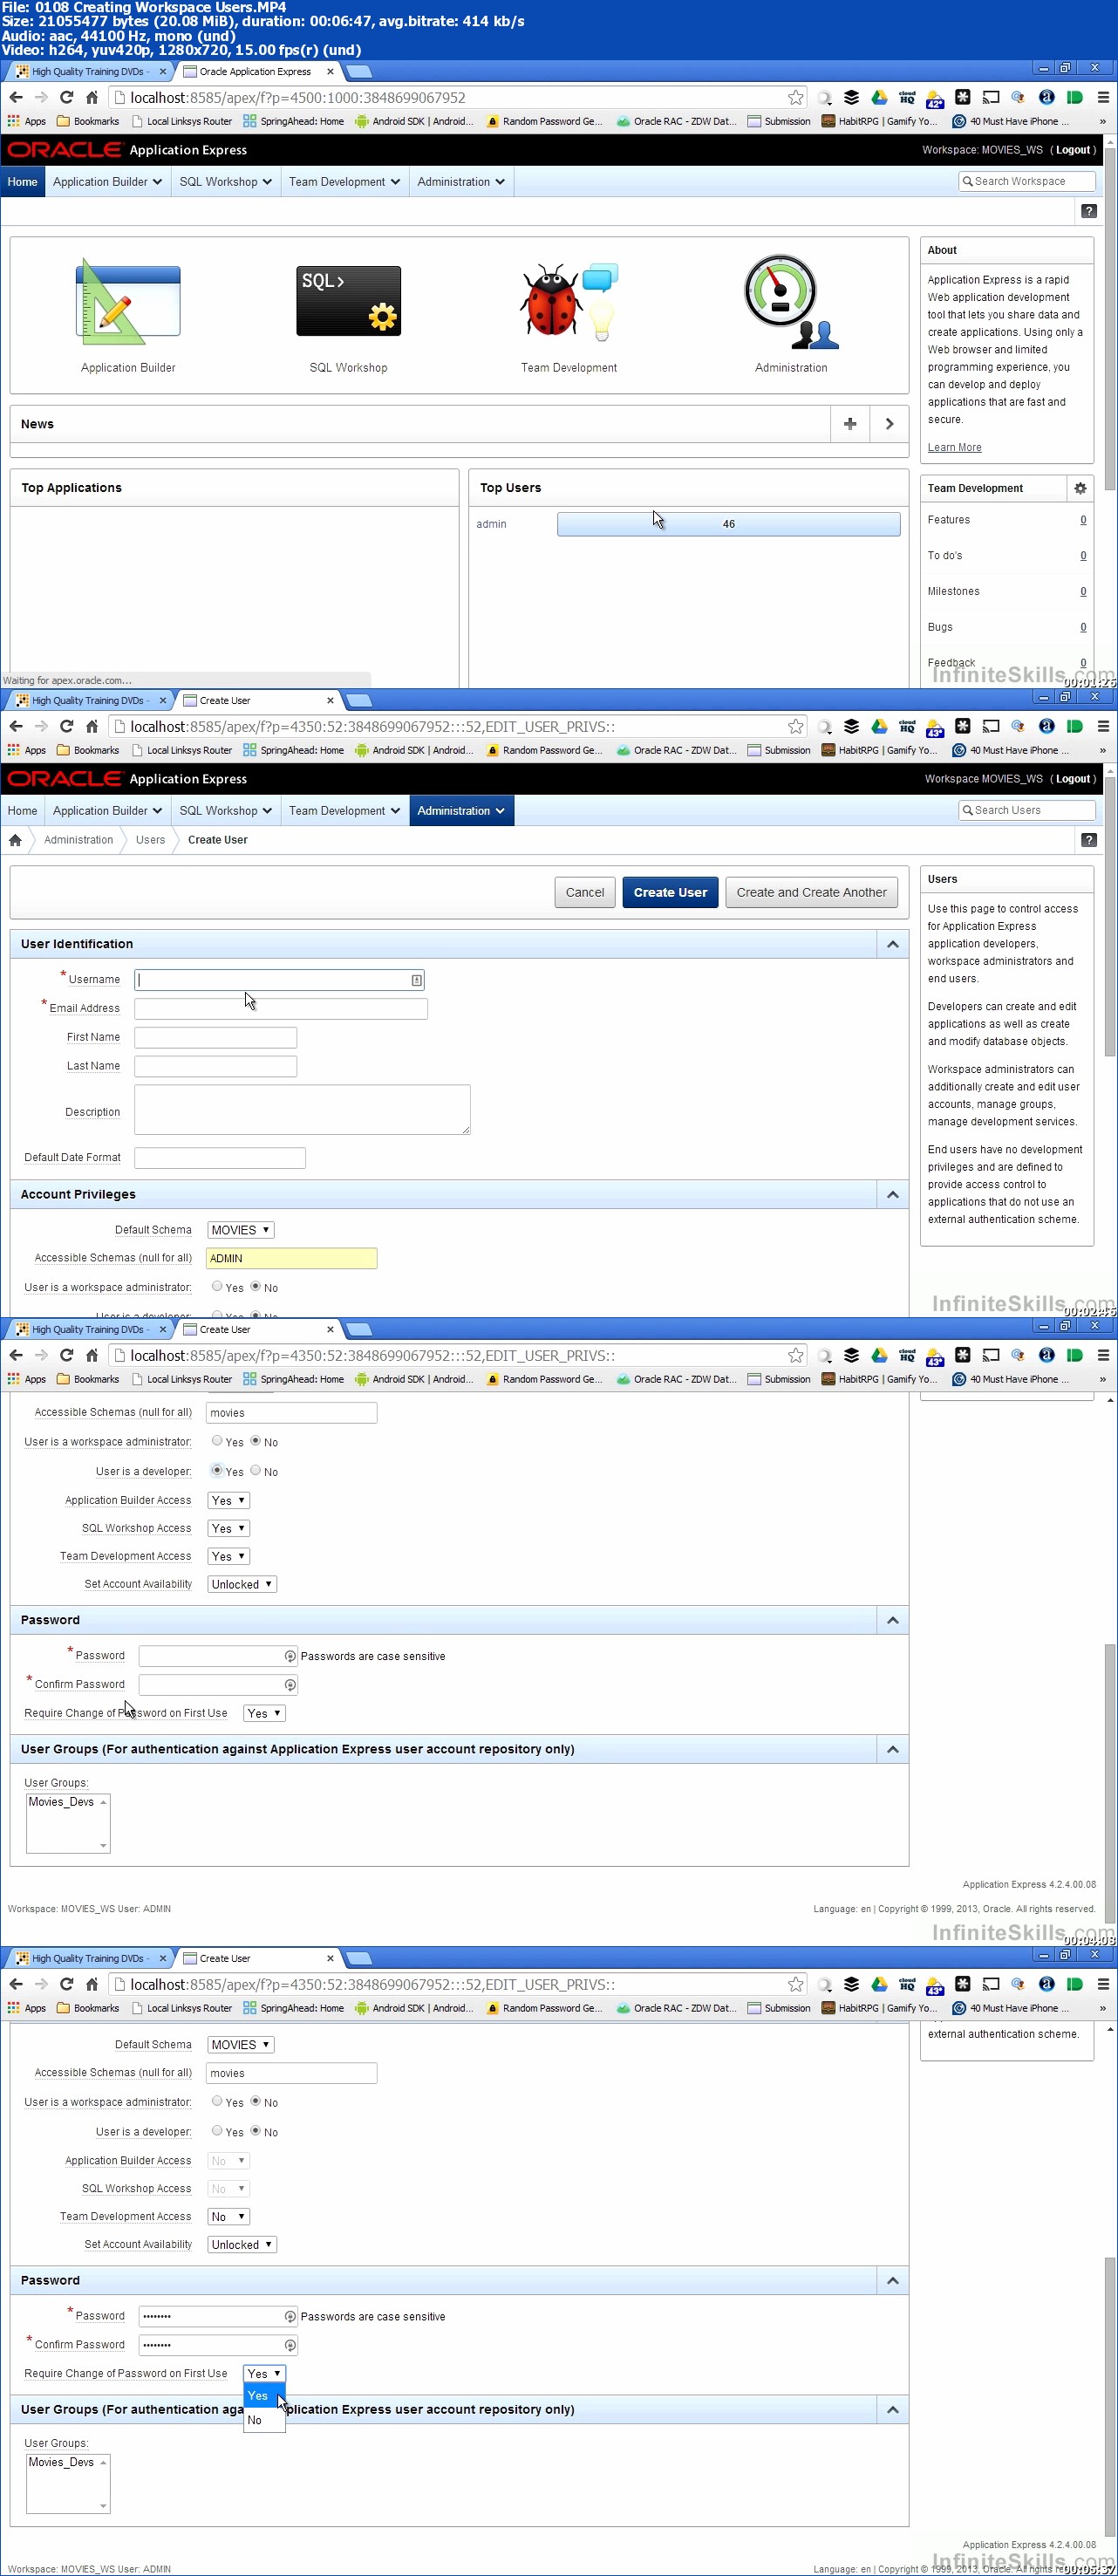1118x2576 pixels.
Task: Open SQL Workshop Access dropdown showing Yes
Action: (x=228, y=1528)
